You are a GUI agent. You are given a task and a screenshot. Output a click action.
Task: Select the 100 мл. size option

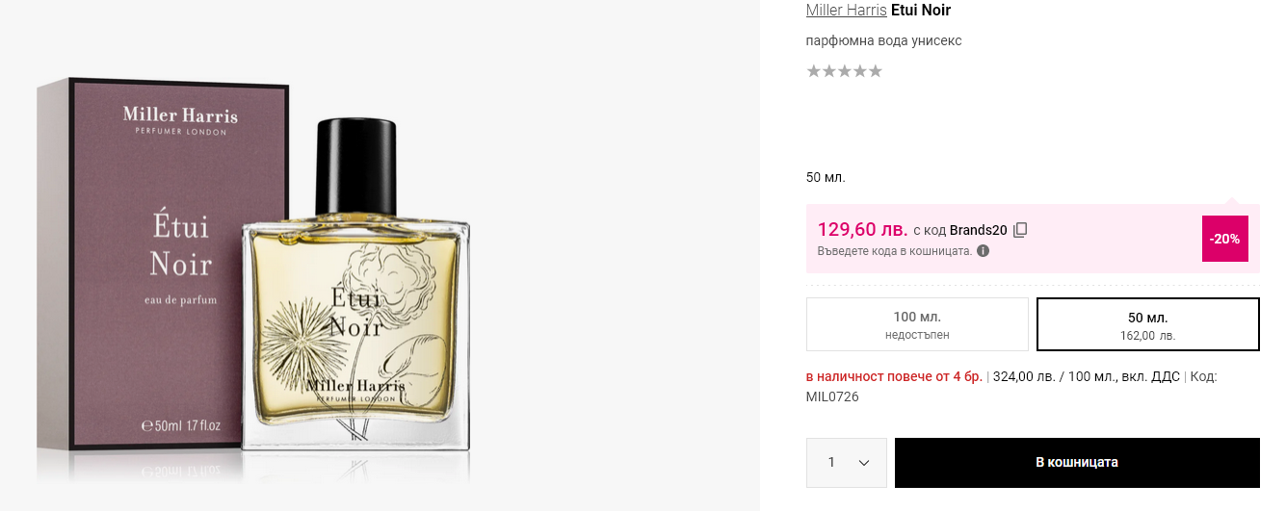coord(917,324)
